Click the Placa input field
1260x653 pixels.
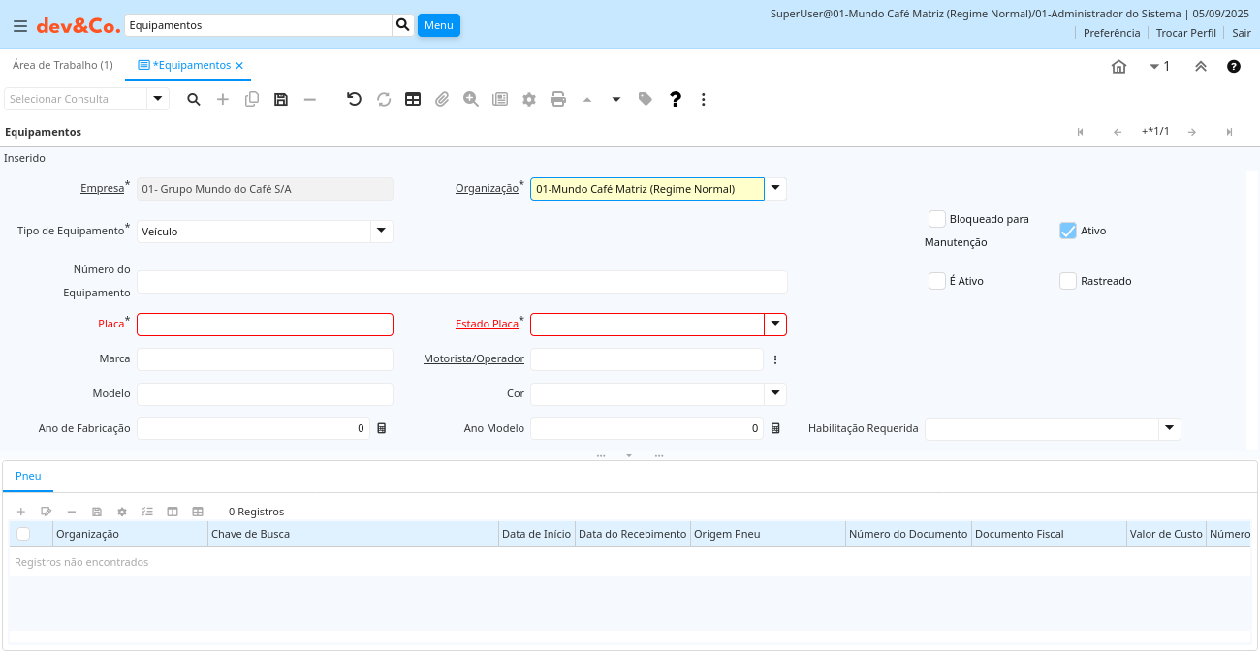265,324
